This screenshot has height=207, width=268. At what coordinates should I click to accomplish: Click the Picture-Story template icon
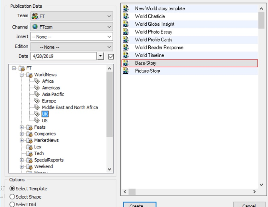click(126, 71)
